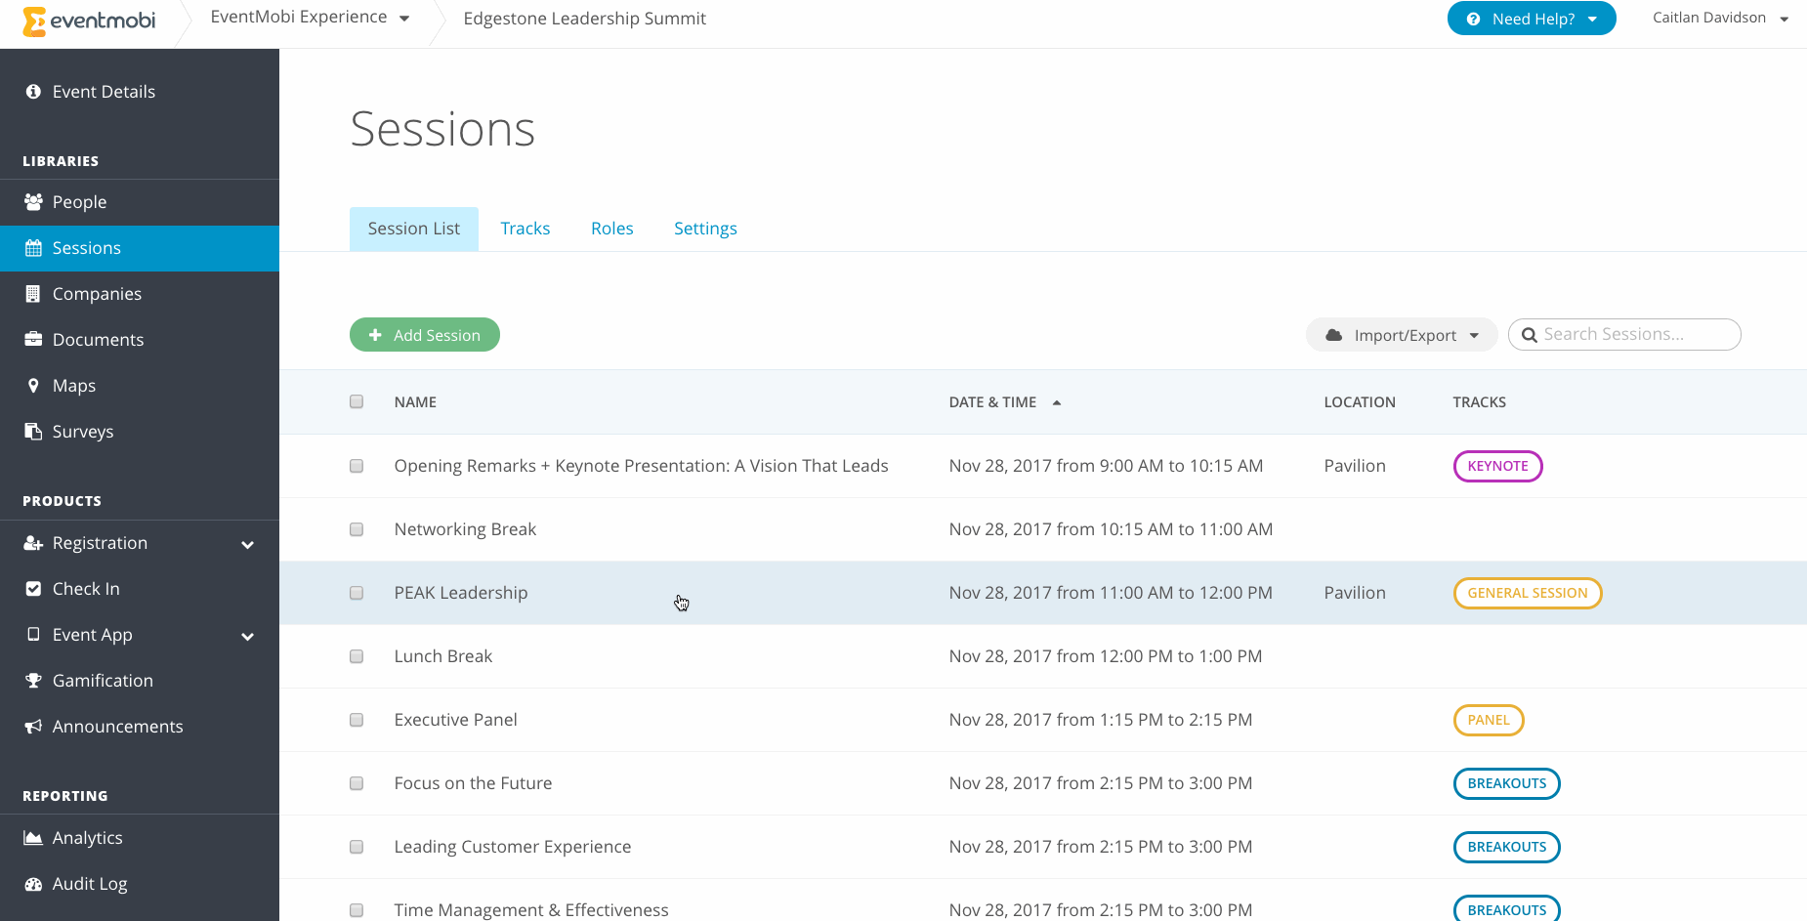Viewport: 1807px width, 921px height.
Task: Check the Networking Break checkbox
Action: (357, 529)
